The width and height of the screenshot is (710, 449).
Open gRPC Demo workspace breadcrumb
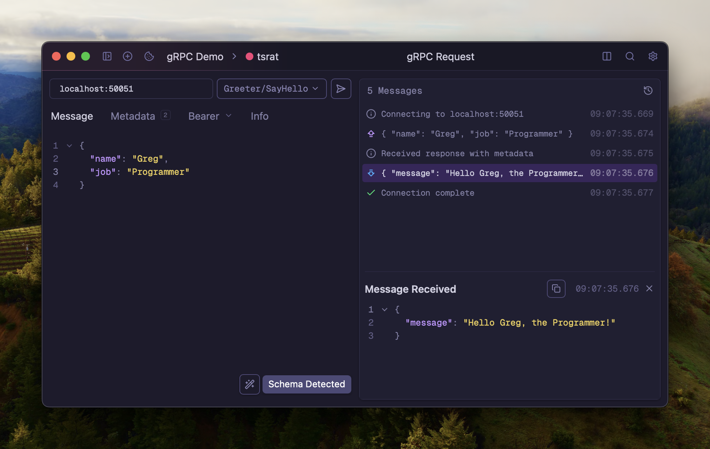click(195, 57)
